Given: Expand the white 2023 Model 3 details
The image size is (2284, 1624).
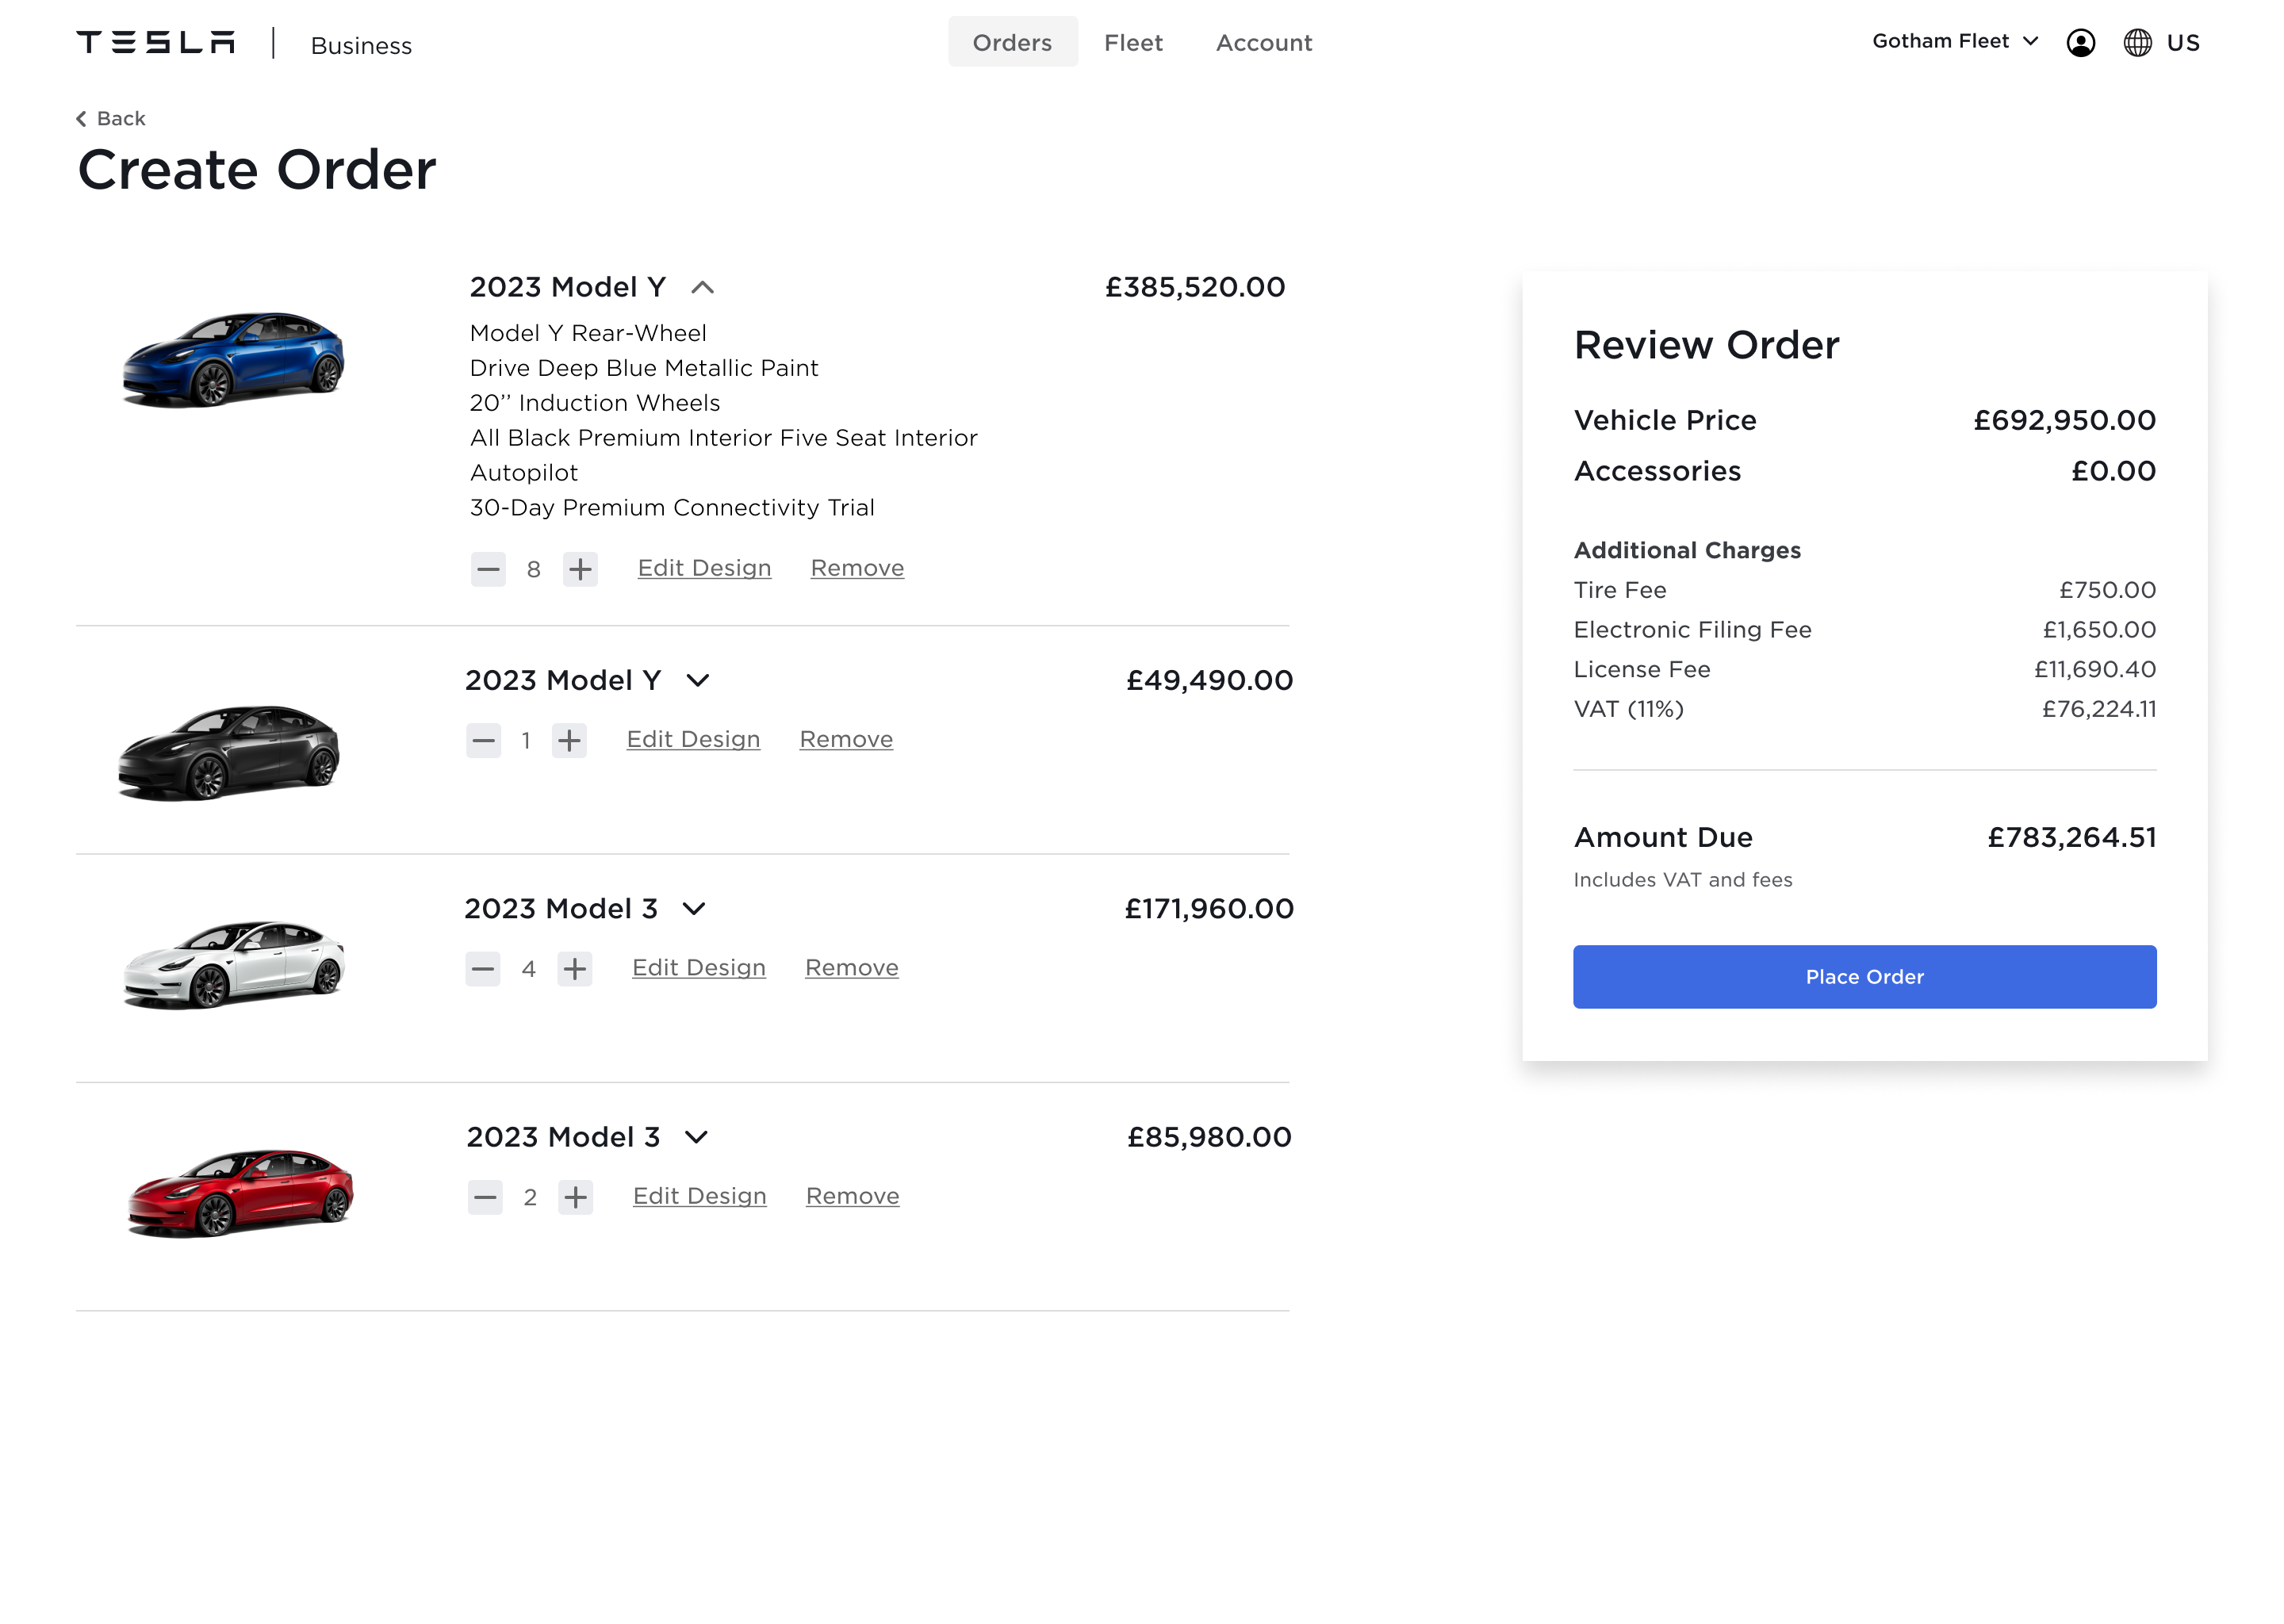Looking at the screenshot, I should click(694, 909).
